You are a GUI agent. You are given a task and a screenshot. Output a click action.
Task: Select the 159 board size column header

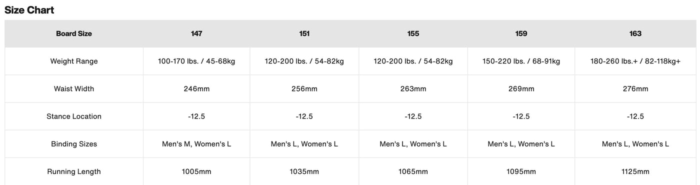click(x=521, y=33)
